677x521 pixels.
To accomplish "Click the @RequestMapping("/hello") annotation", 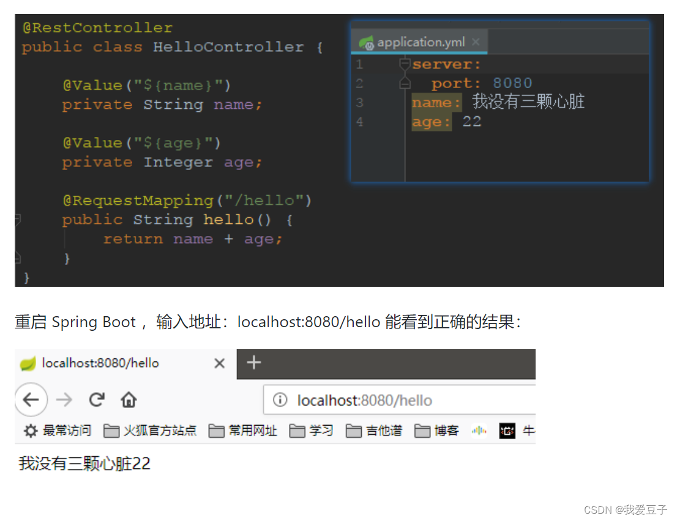I will 187,200.
